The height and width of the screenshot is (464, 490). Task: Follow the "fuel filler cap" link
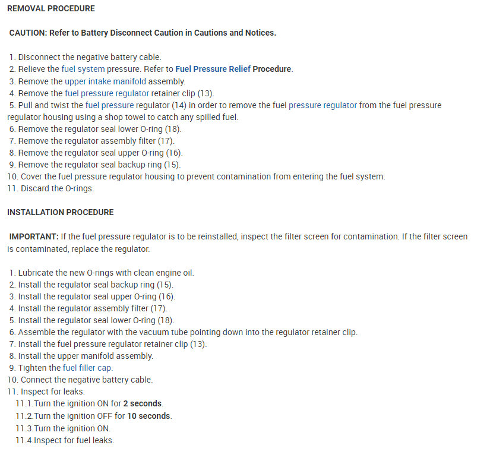tap(87, 368)
